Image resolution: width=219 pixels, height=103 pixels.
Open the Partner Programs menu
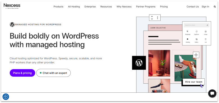146,6
